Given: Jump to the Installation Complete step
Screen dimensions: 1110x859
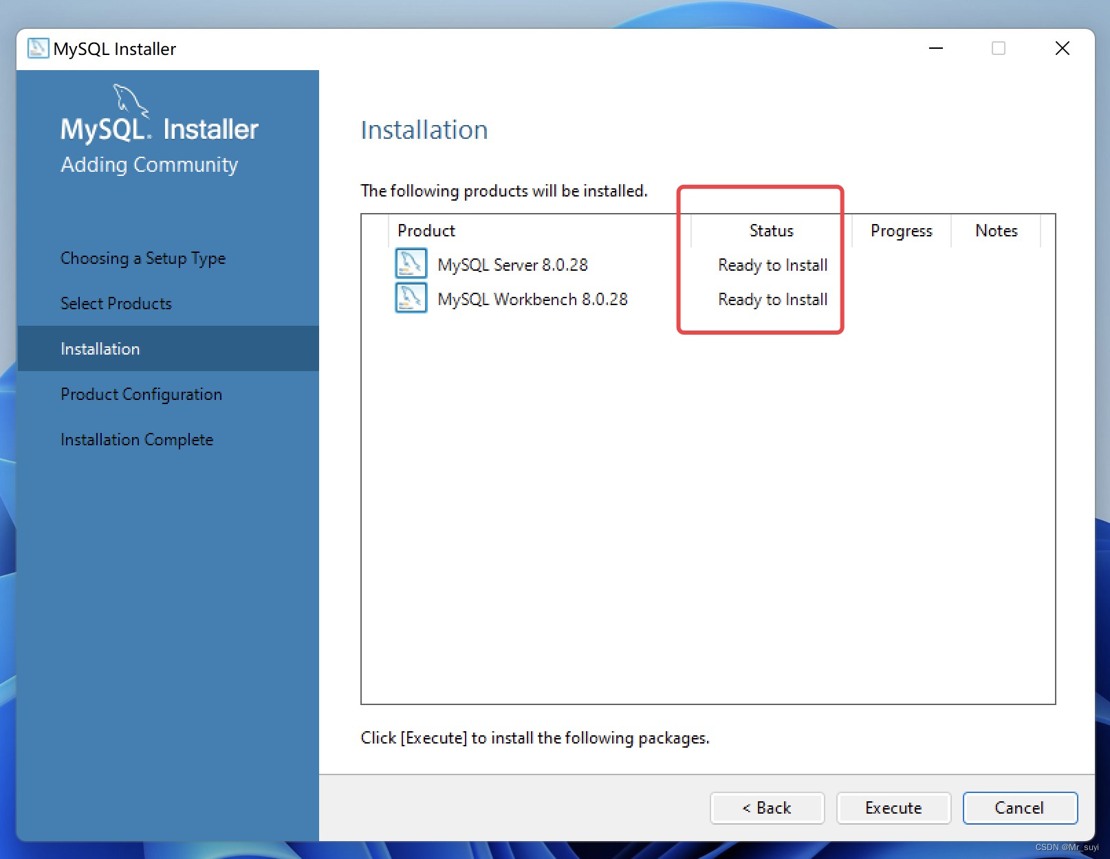Looking at the screenshot, I should point(137,440).
